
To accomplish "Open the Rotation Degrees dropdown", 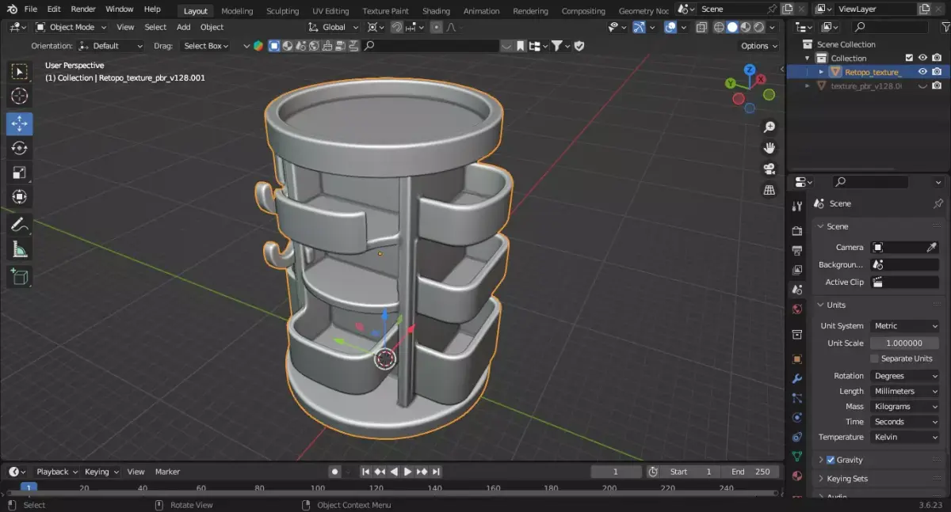I will [x=905, y=376].
